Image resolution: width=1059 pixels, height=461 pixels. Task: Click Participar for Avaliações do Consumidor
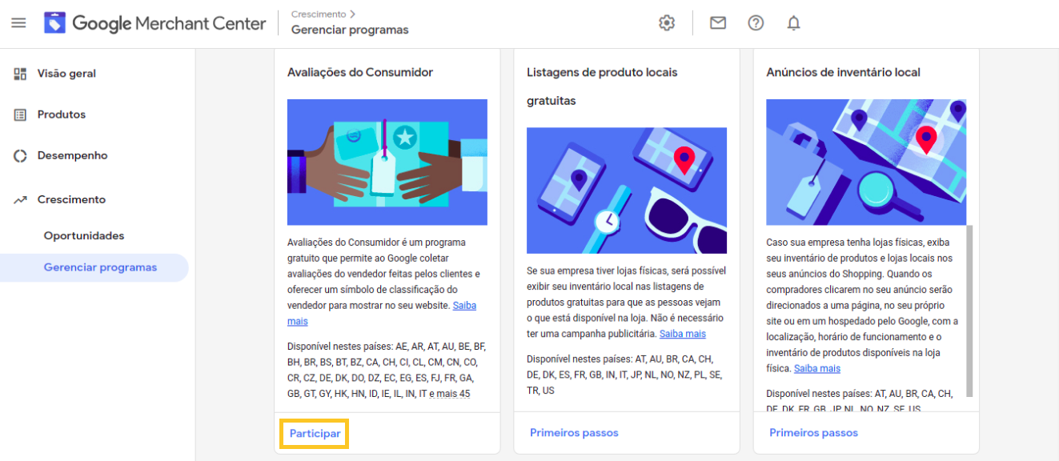tap(315, 434)
